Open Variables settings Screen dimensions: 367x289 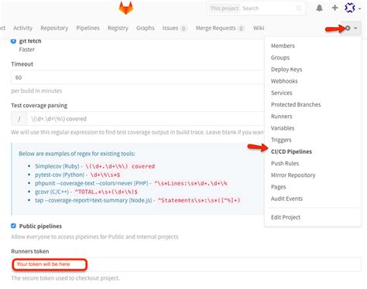point(283,128)
